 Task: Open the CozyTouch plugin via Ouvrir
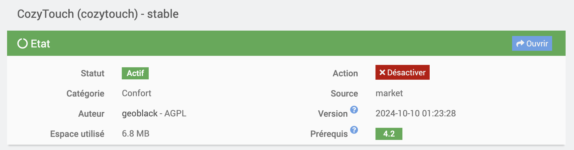pyautogui.click(x=532, y=44)
